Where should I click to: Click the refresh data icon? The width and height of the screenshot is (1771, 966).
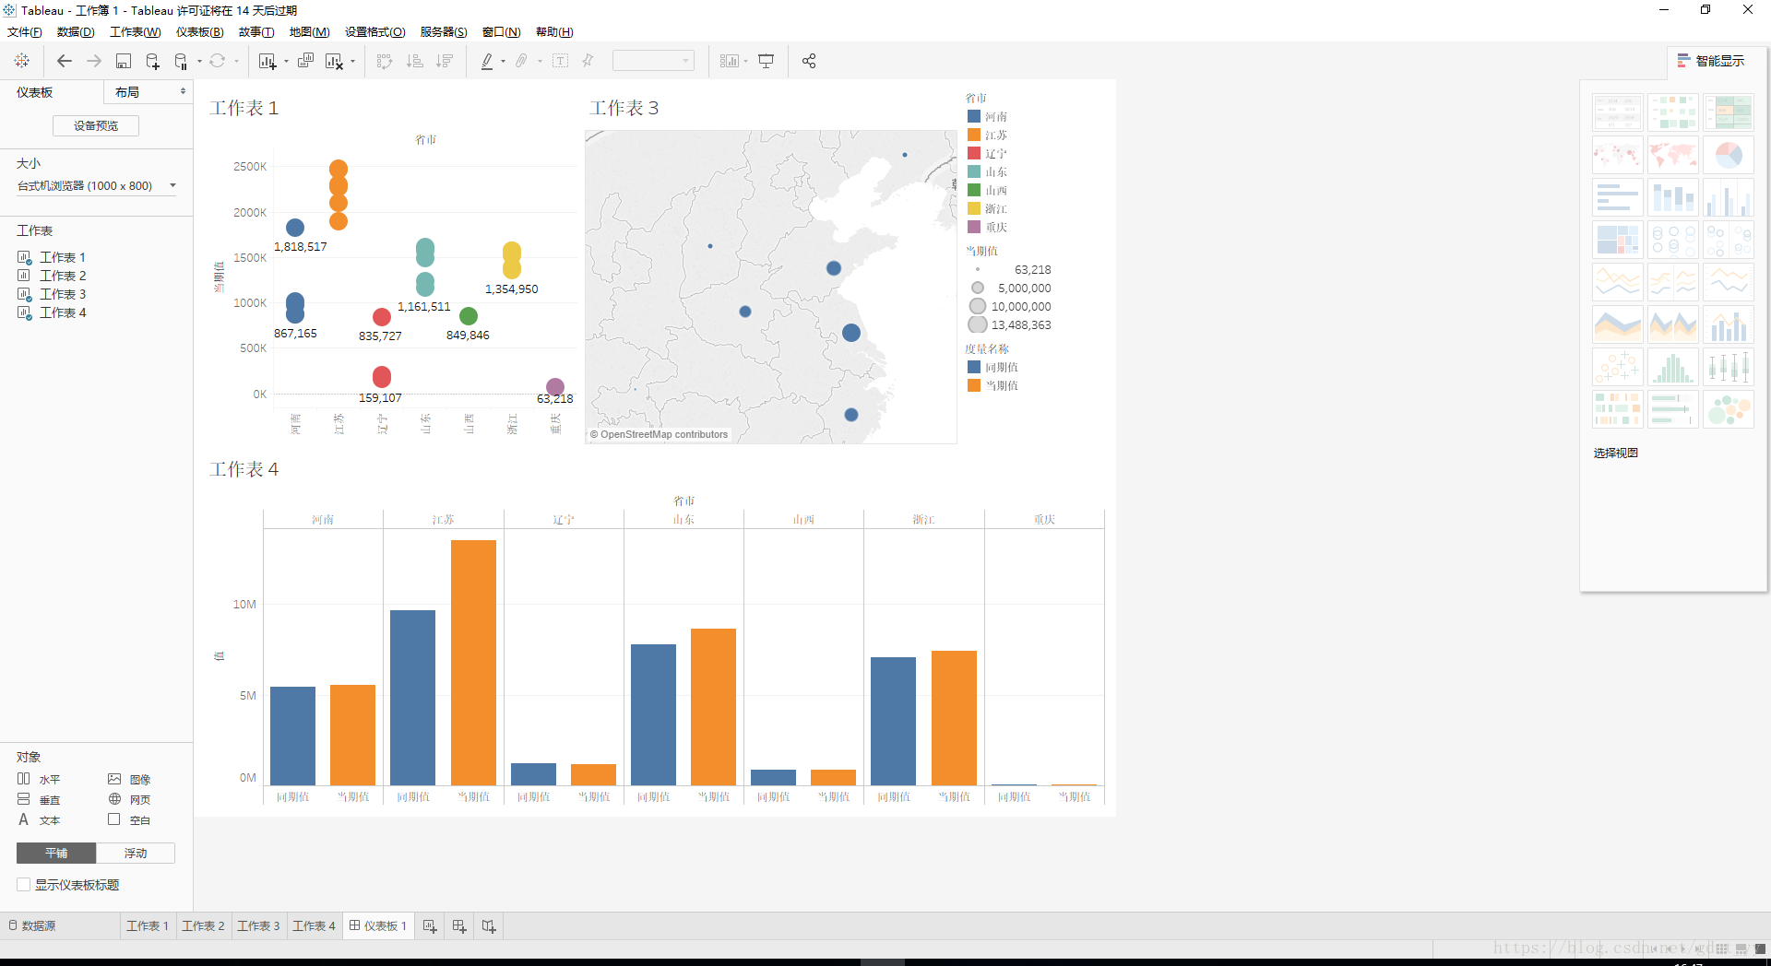(x=218, y=61)
